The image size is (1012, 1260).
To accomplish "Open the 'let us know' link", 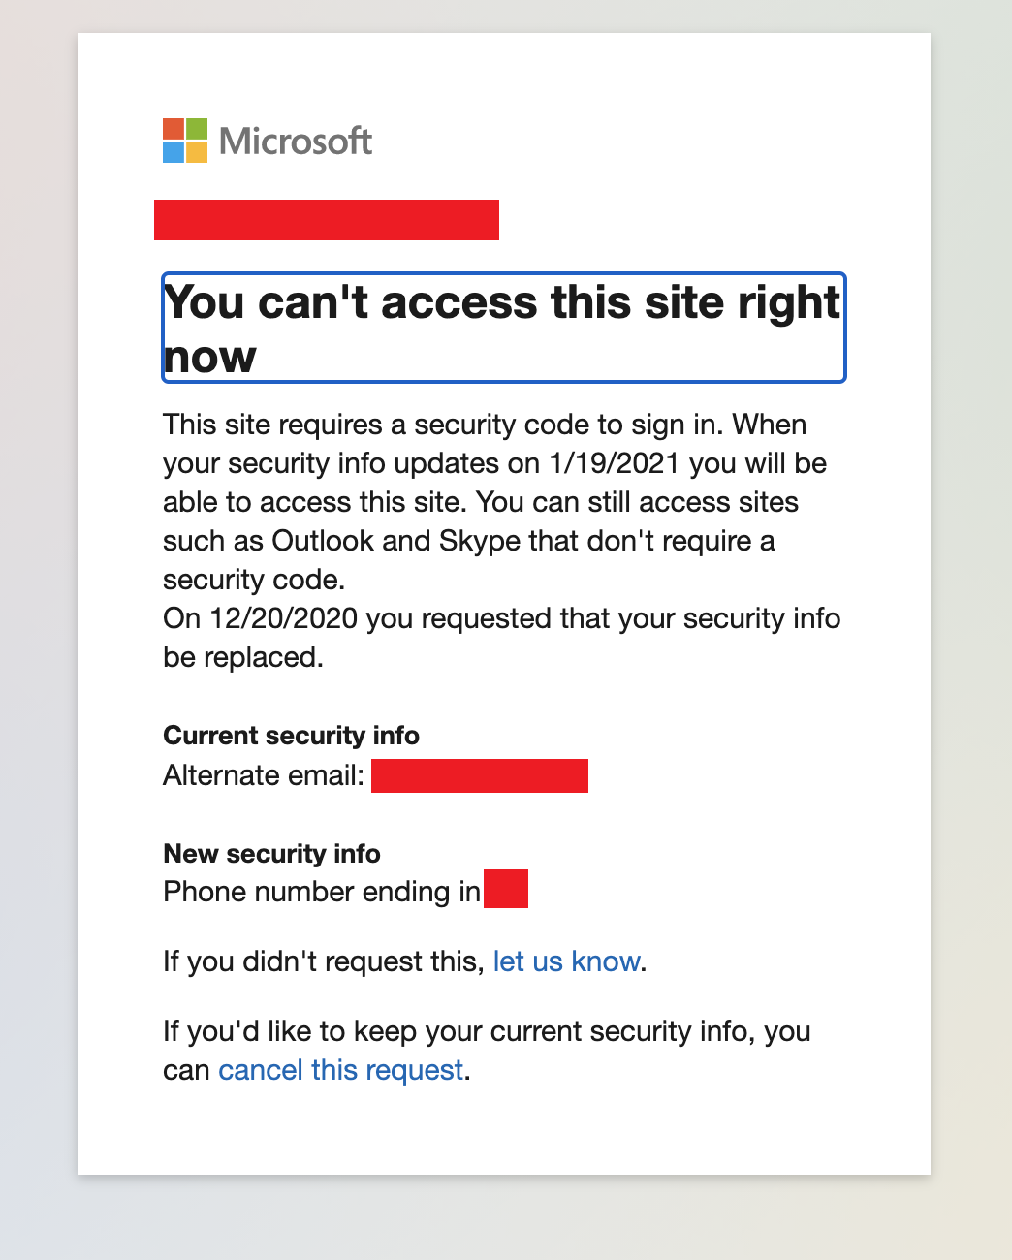I will click(x=567, y=961).
